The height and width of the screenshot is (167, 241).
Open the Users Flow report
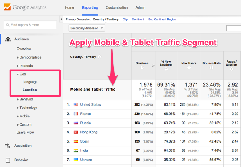click(25, 133)
